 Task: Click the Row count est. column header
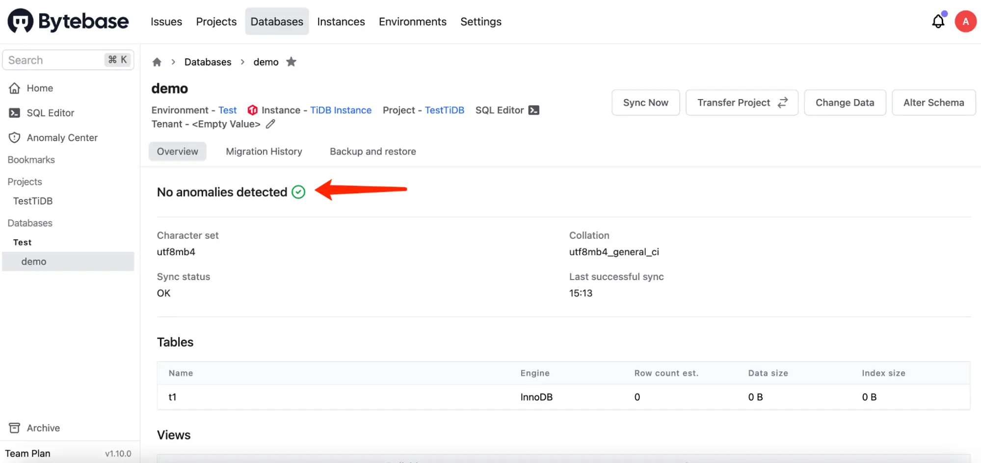point(666,373)
